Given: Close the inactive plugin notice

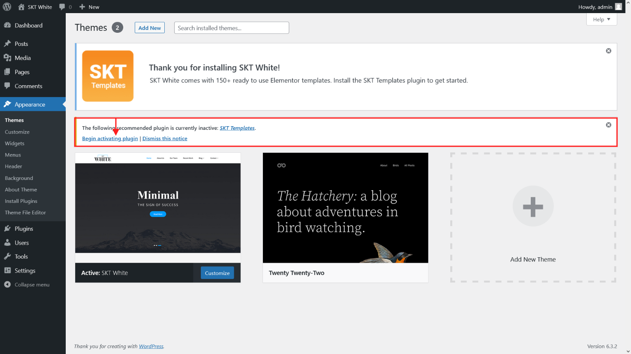Looking at the screenshot, I should click(x=608, y=125).
